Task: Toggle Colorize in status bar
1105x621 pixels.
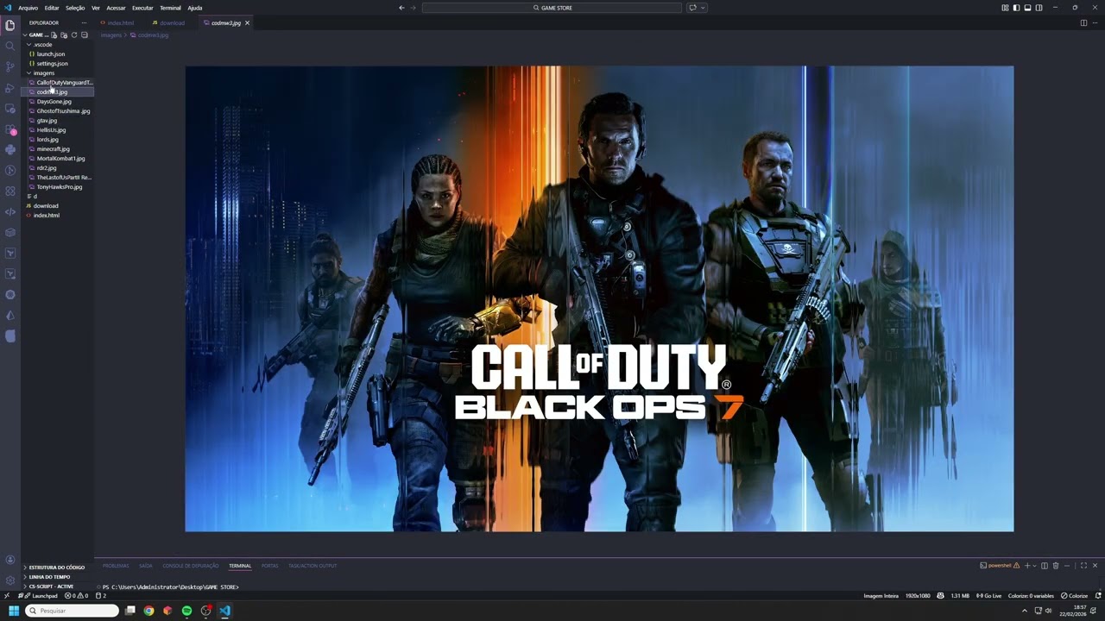Action: [1075, 596]
